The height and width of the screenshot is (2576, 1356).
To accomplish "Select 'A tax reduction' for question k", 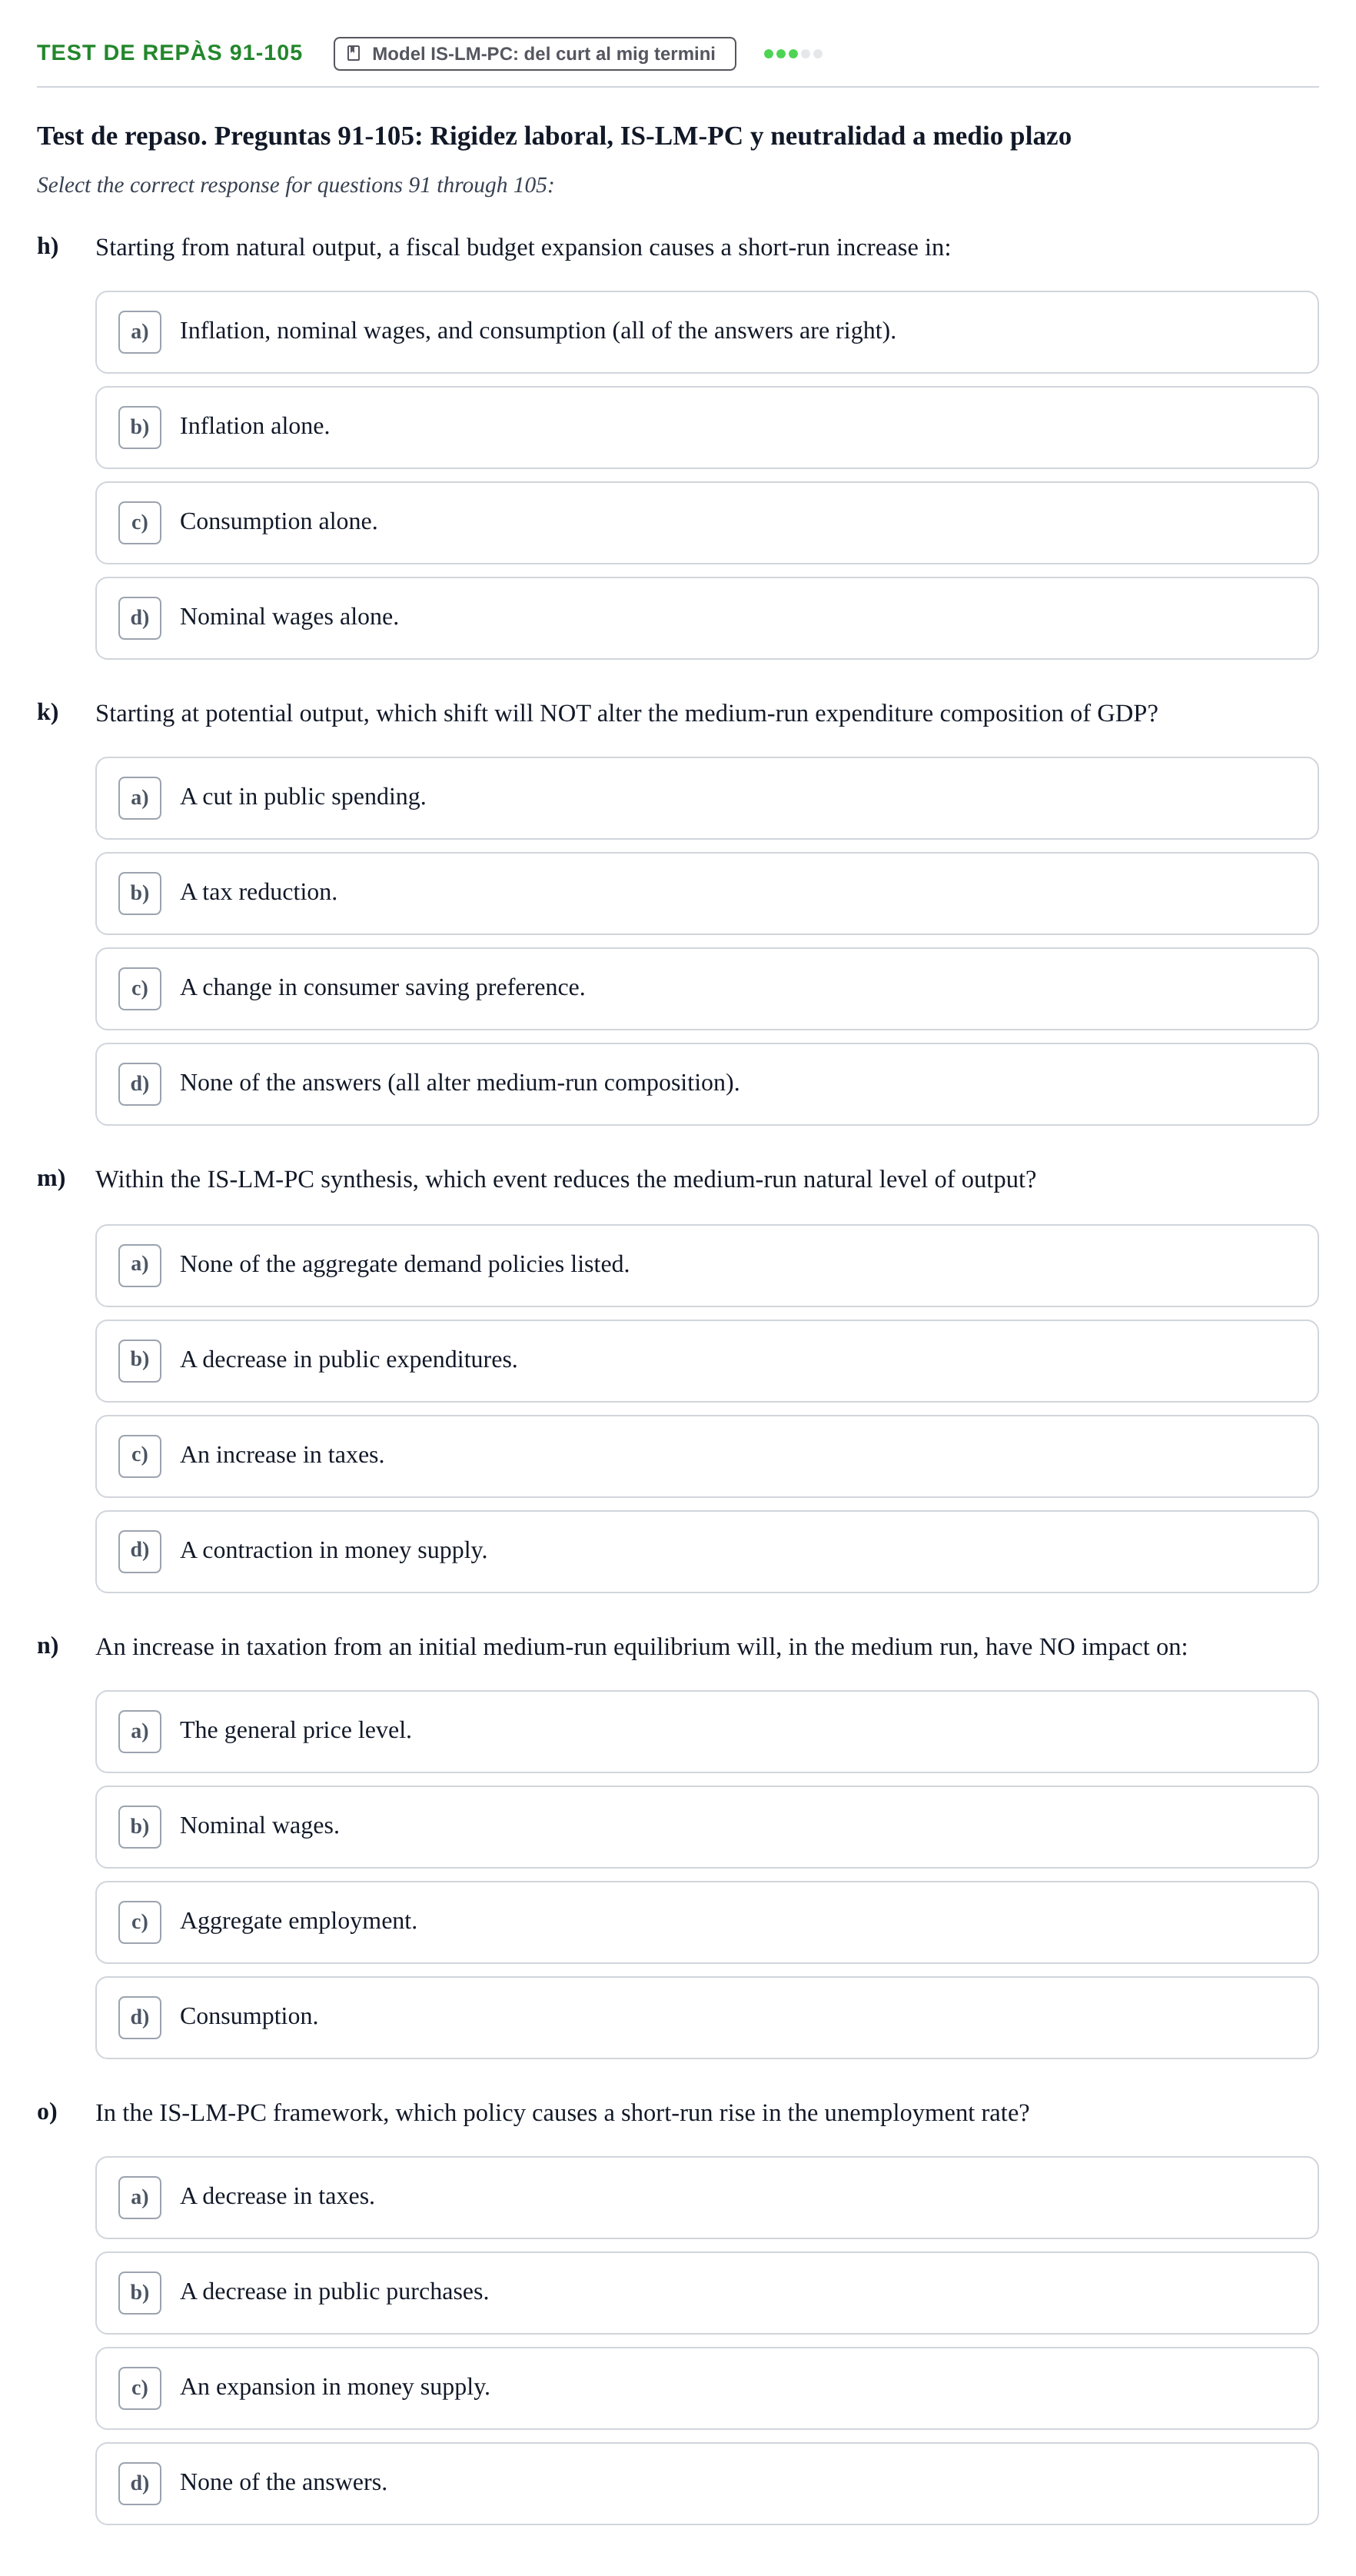I will [706, 893].
